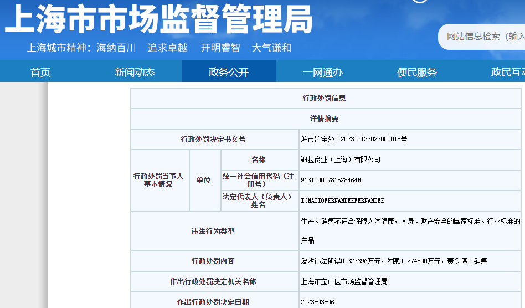Click credit code 91310000781528464H
Screen dimensions: 525x308
[x=331, y=180]
